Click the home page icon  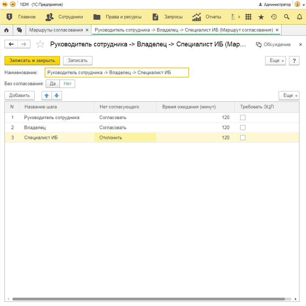tap(6, 30)
